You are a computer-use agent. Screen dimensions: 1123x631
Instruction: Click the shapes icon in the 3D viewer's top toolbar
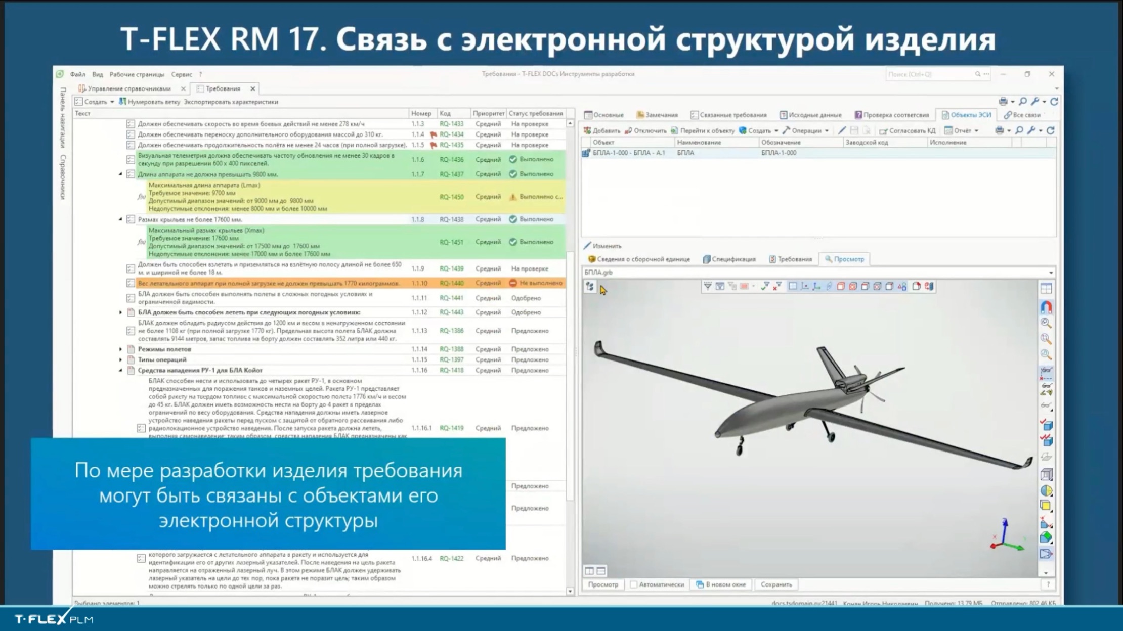tap(902, 286)
